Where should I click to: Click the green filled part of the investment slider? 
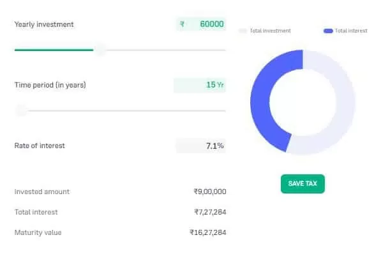(54, 50)
